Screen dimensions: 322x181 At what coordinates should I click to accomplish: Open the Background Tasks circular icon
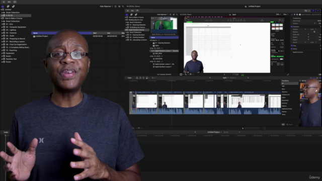(x=15, y=2)
